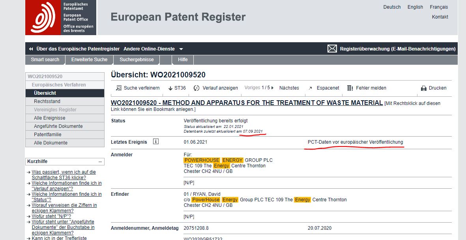Expand the Andere Online-Dienste dropdown
The width and height of the screenshot is (466, 240).
click(x=181, y=49)
